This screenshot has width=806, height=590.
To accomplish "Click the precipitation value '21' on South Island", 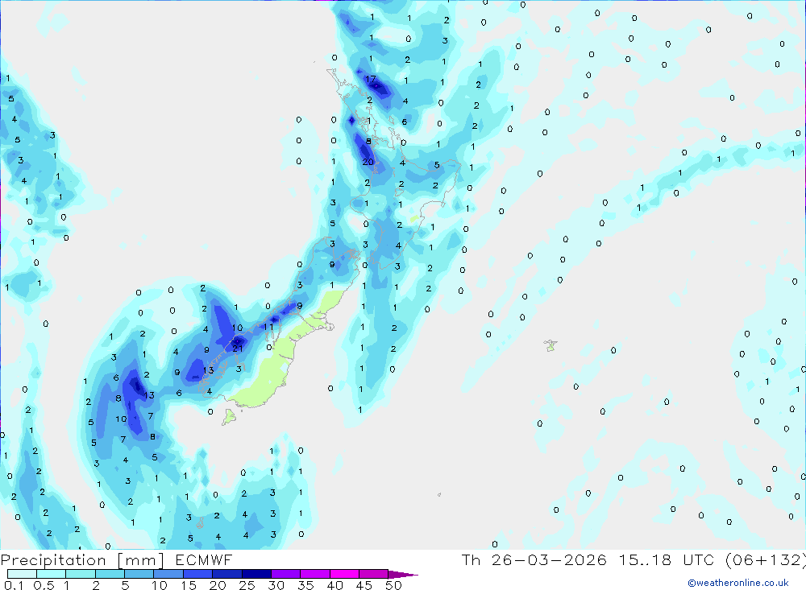I will pyautogui.click(x=238, y=349).
